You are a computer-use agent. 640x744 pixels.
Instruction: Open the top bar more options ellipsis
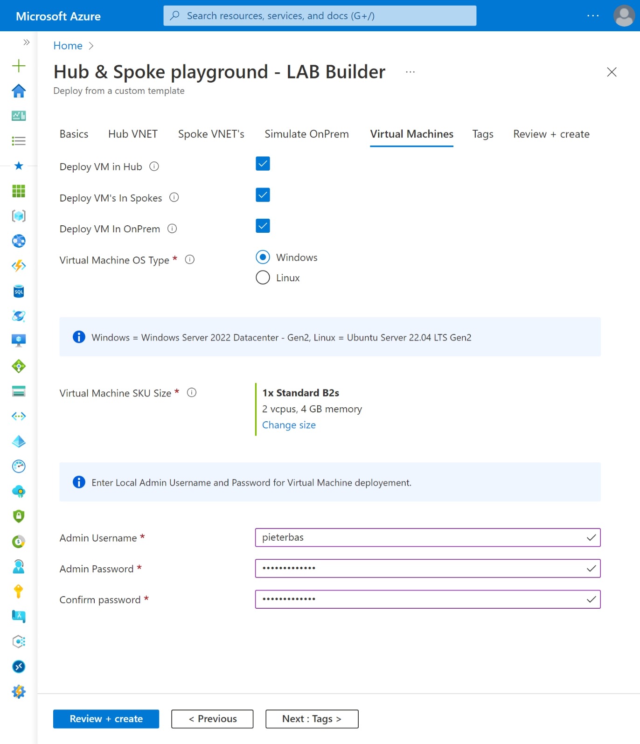tap(593, 16)
